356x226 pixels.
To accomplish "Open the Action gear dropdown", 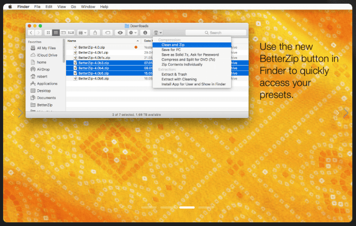I will [x=133, y=33].
